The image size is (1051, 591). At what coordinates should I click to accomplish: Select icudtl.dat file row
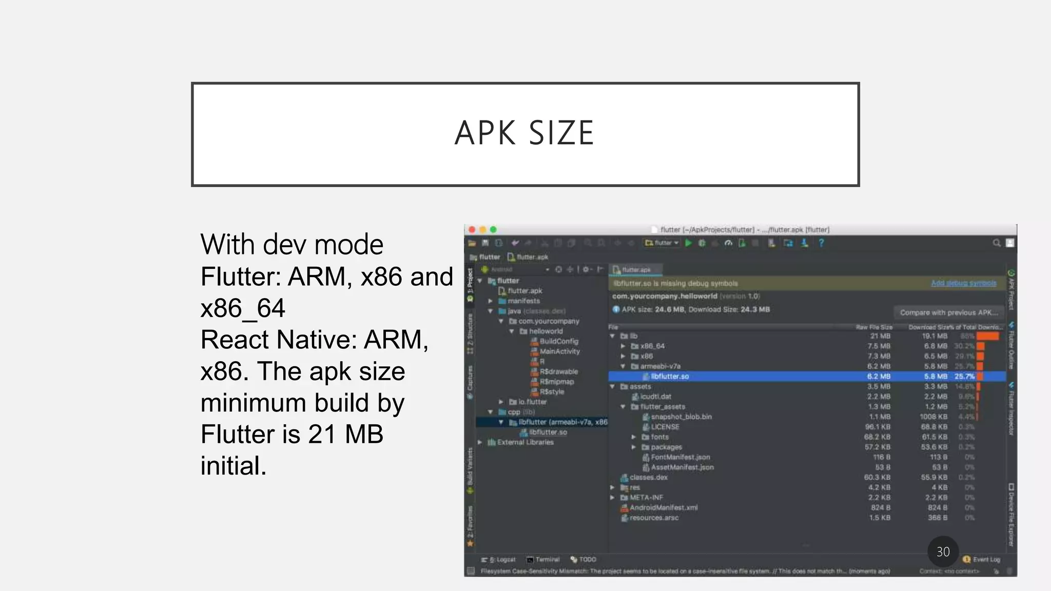point(807,397)
